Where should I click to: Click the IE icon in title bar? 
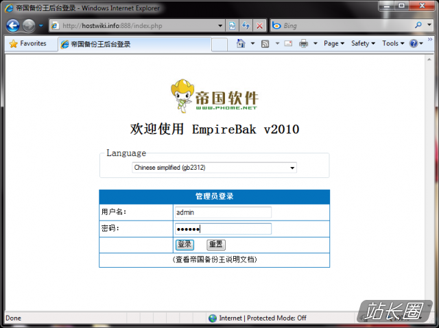tap(9, 8)
